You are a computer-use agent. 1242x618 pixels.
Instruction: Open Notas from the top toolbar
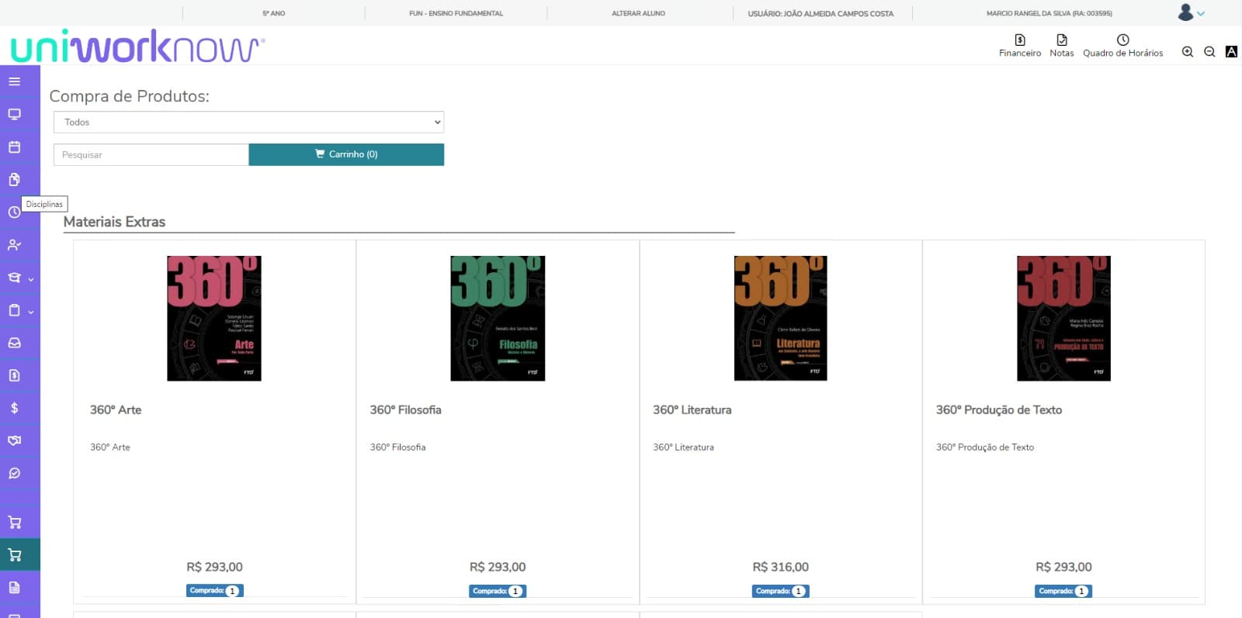click(x=1061, y=46)
